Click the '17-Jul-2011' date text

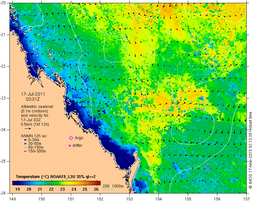coord(33,94)
